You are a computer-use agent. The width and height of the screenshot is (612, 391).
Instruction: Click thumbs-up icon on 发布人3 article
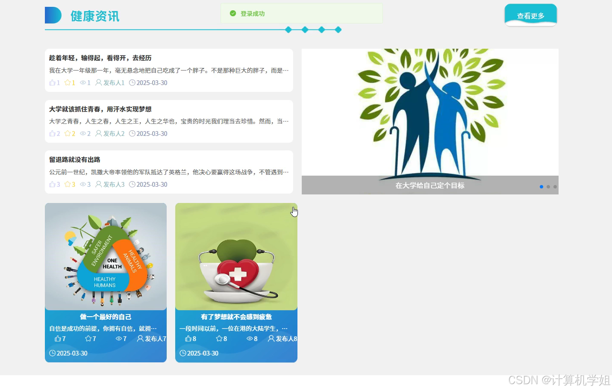coord(52,184)
